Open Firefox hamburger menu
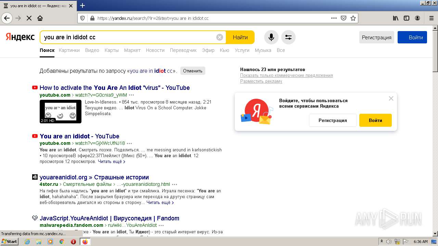Viewport: 438px width, 246px height. pos(431,18)
